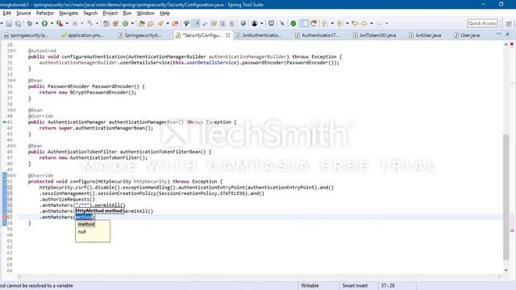The image size is (516, 290).
Task: Open the Forward history dropdown arrow
Action: 387,23
